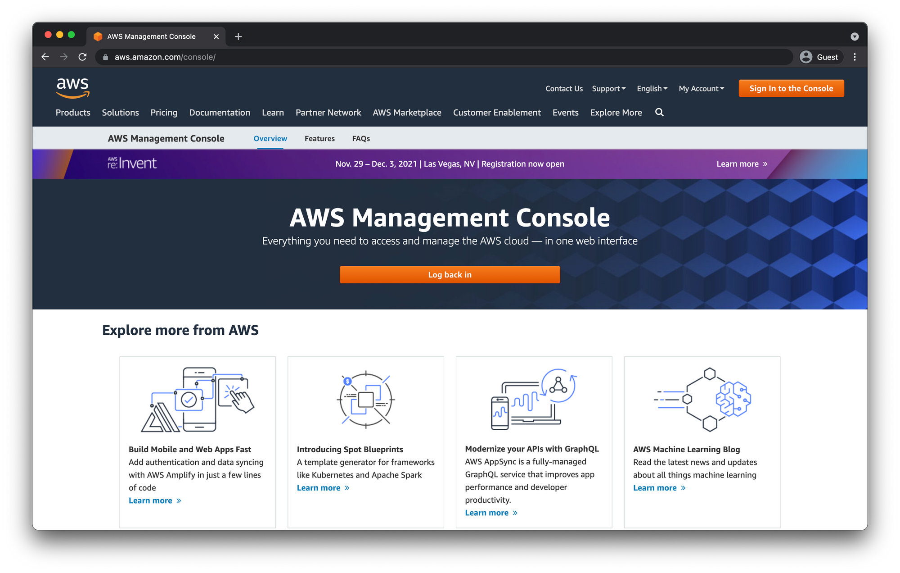The image size is (900, 573).
Task: Click the orange Log back in button
Action: tap(450, 274)
